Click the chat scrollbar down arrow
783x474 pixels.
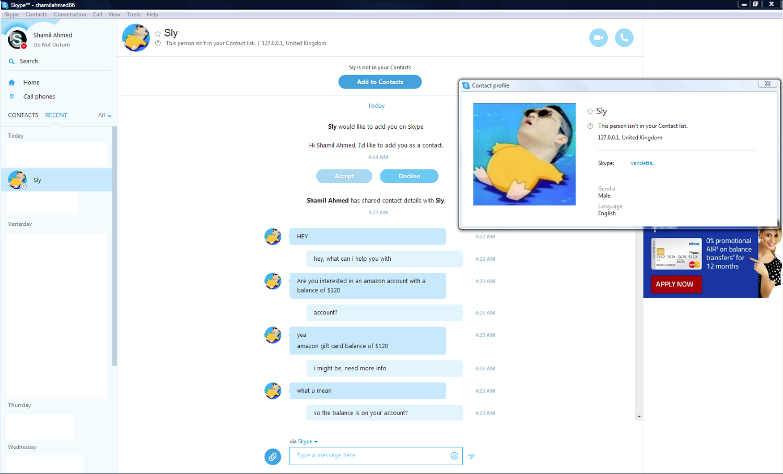pos(639,417)
